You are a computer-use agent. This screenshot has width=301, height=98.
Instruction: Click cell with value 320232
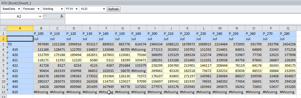point(220,71)
